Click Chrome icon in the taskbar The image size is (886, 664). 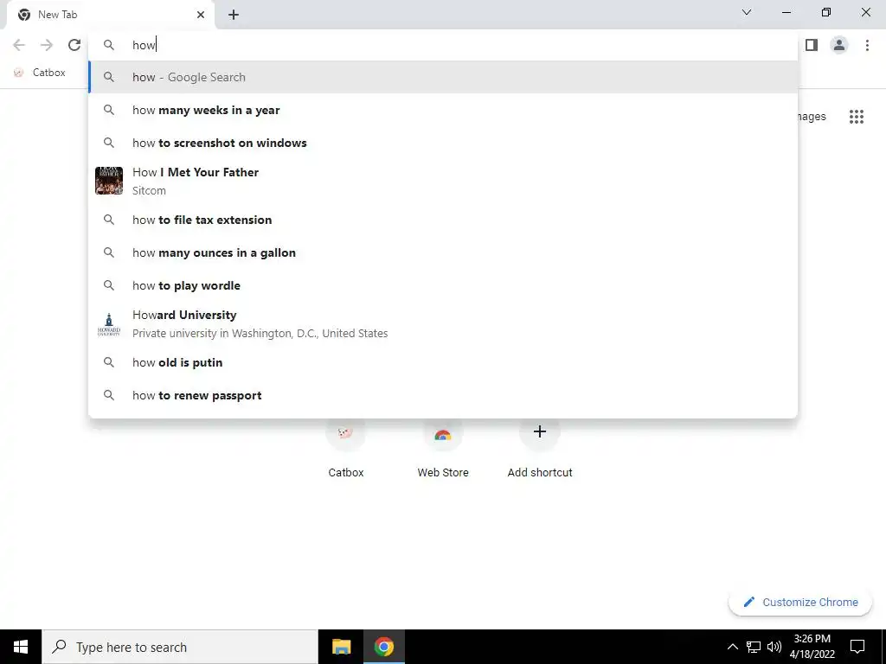pos(383,647)
